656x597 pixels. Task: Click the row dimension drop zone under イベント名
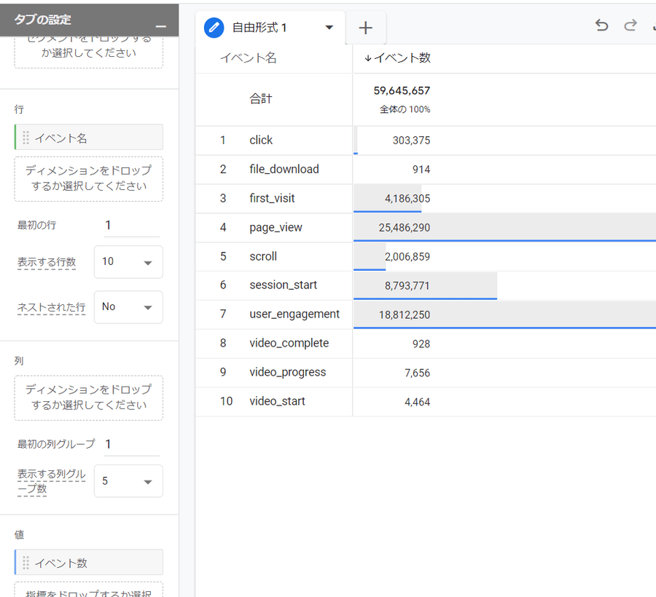89,179
